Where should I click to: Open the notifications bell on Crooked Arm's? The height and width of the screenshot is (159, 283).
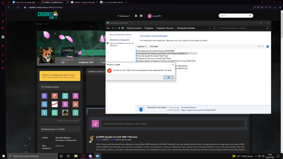click(x=136, y=16)
